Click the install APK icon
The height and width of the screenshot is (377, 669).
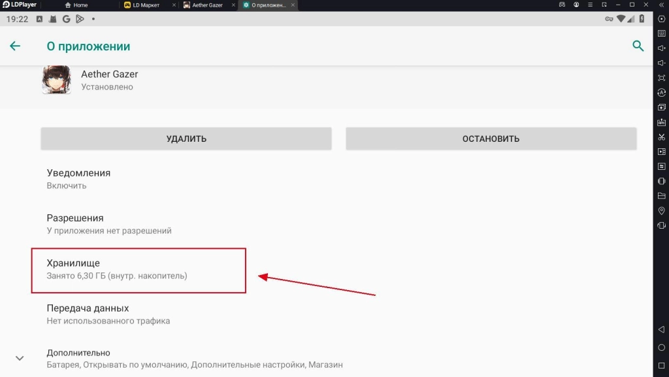661,122
